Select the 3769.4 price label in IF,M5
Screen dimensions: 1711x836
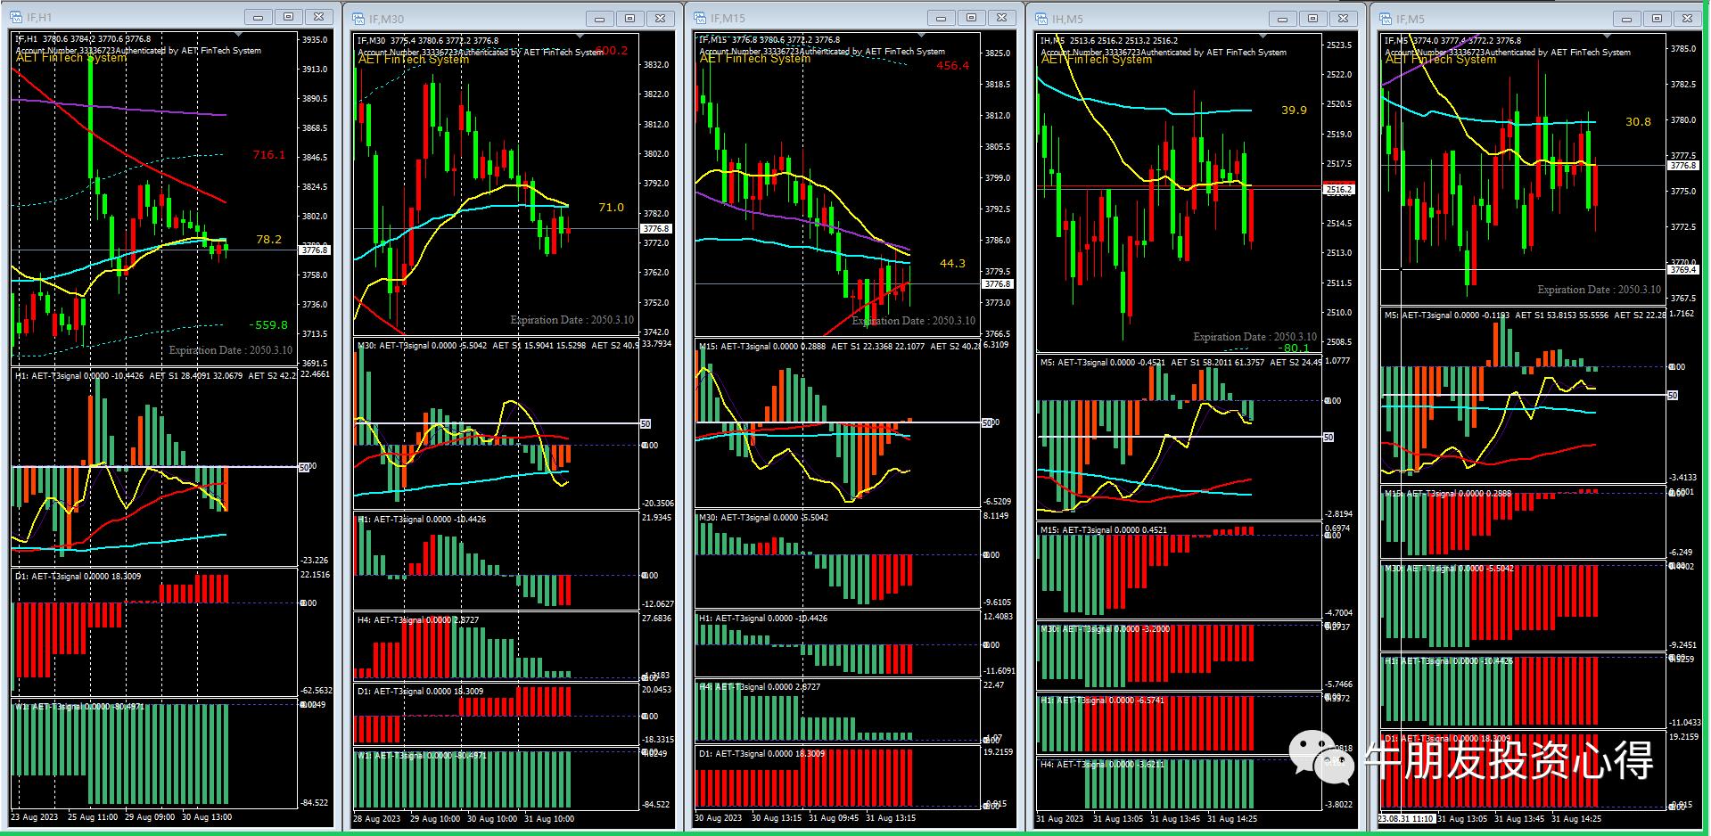click(x=1682, y=269)
